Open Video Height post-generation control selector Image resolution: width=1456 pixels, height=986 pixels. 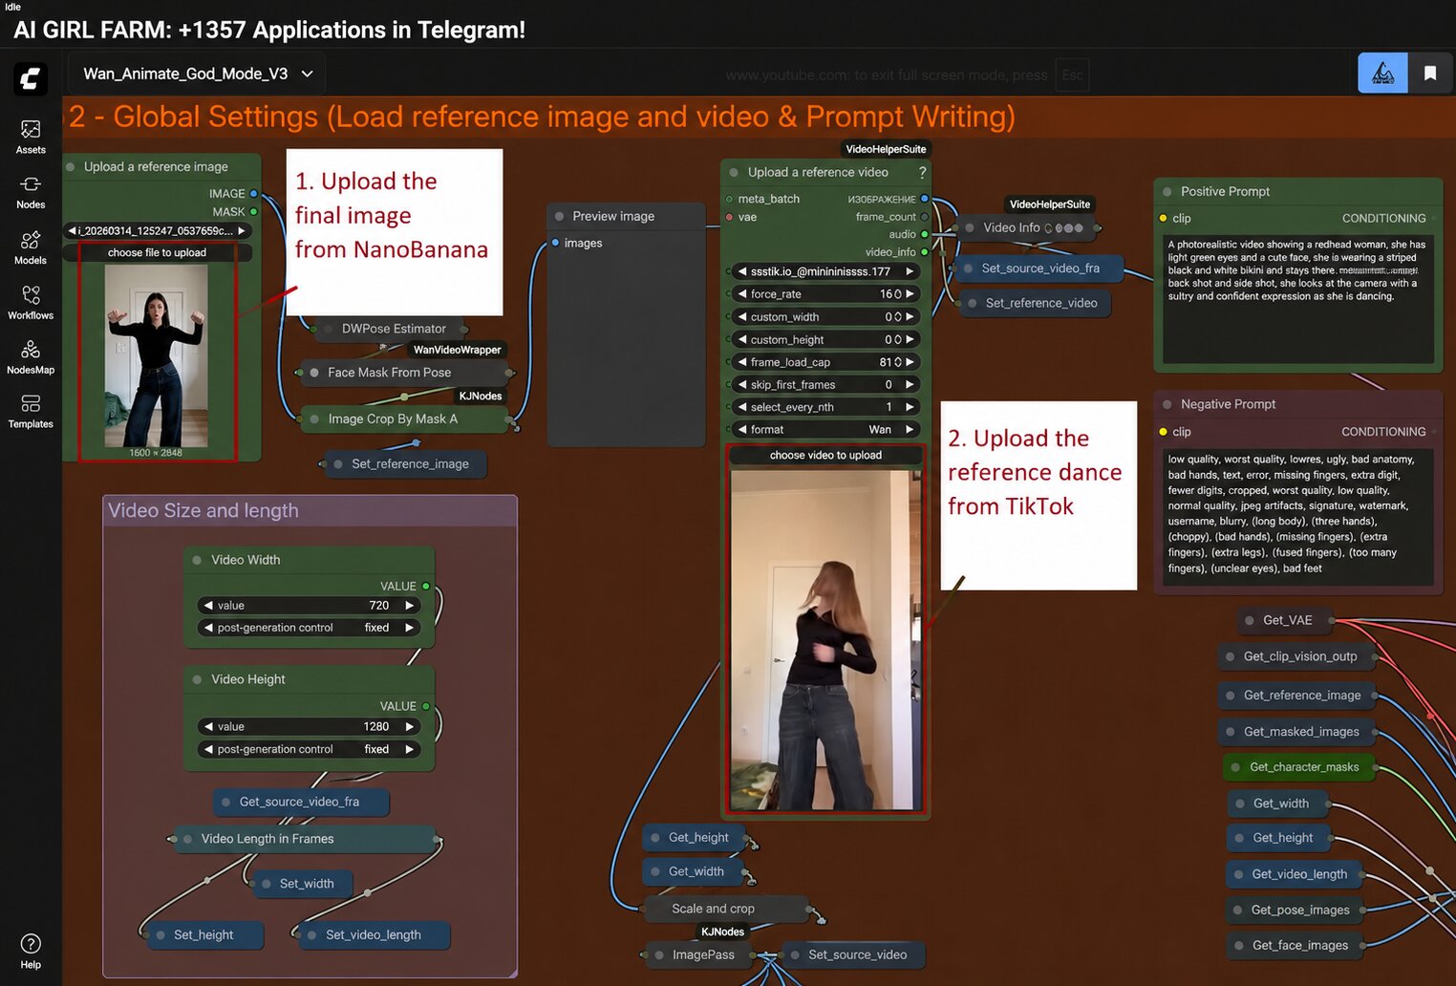click(x=309, y=749)
